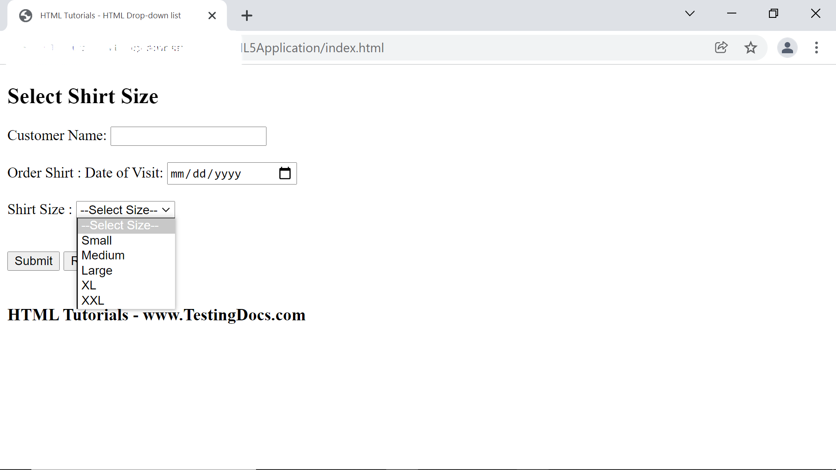Click the Submit button
This screenshot has width=836, height=470.
pyautogui.click(x=34, y=261)
